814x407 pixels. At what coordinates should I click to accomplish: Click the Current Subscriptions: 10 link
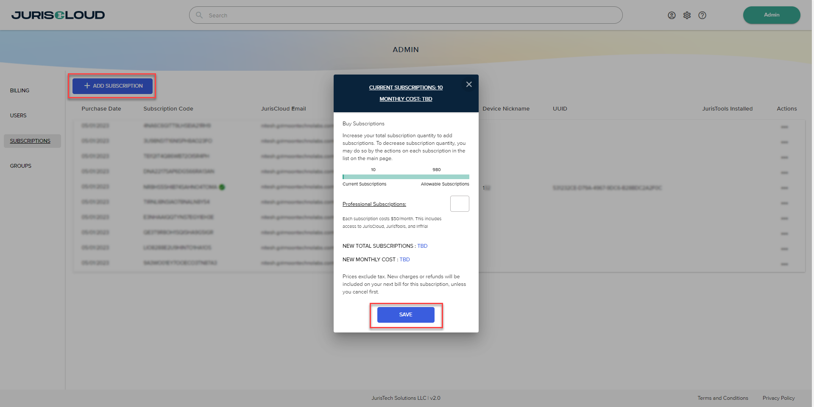pyautogui.click(x=406, y=88)
